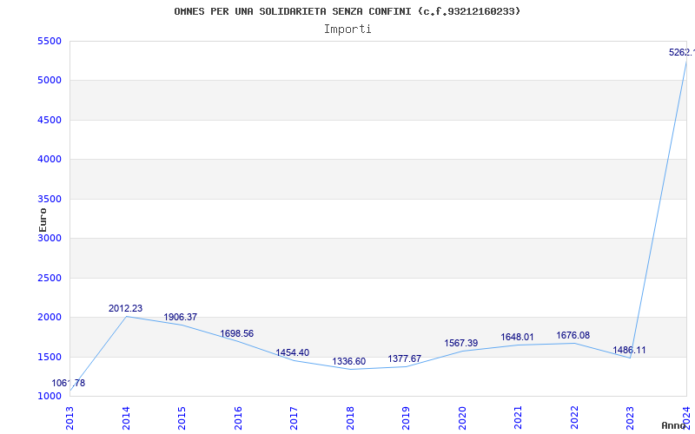
Task: Click data label 1454.40
Action: pyautogui.click(x=293, y=353)
